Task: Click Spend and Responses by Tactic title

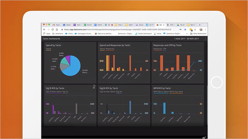Action: coord(115,45)
